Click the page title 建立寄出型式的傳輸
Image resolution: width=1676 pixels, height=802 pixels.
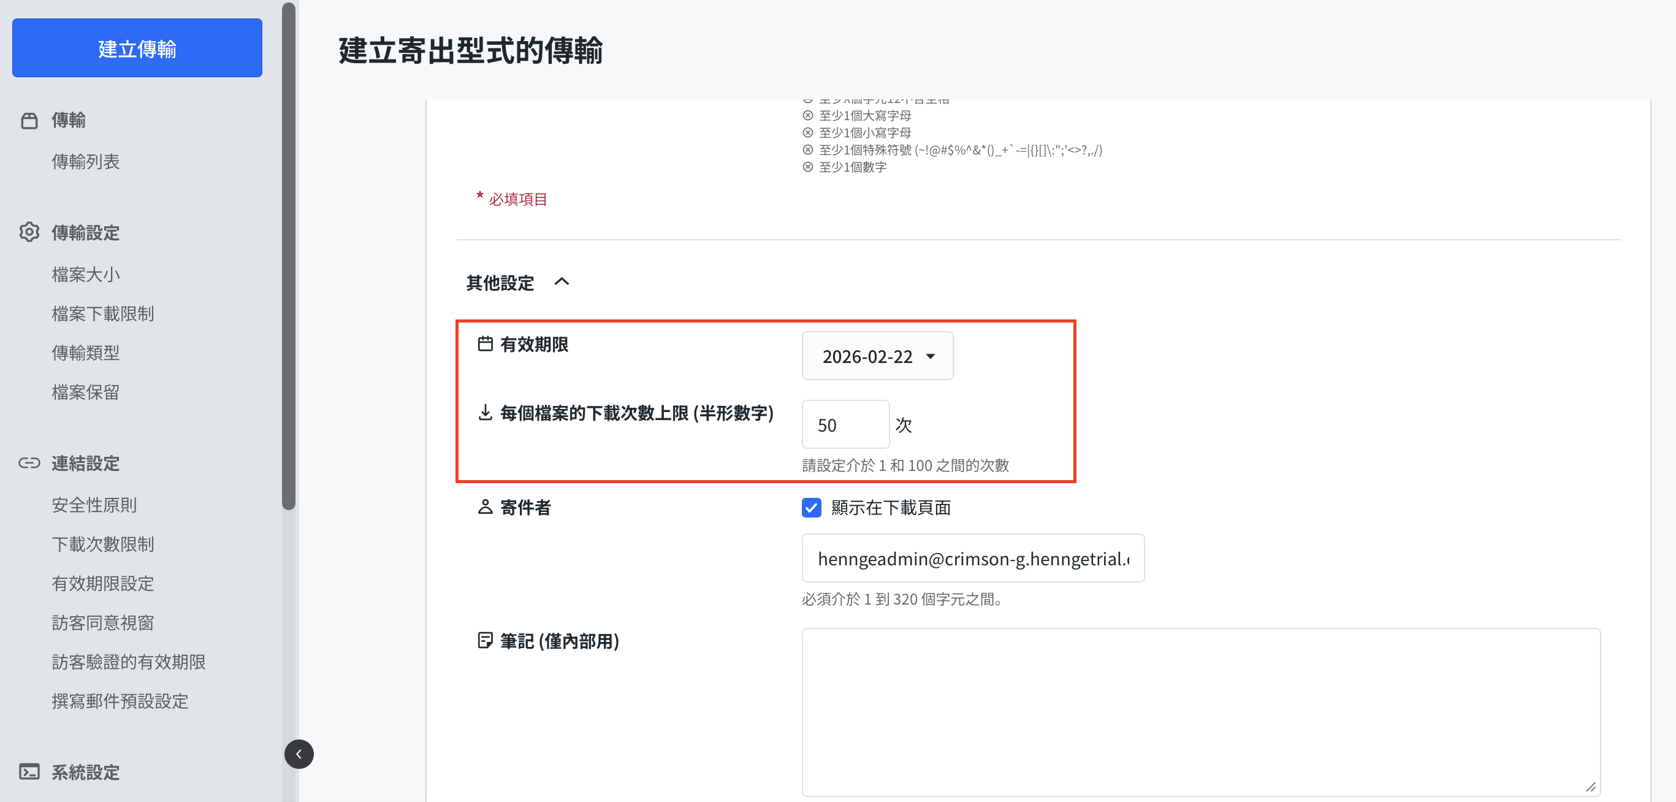tap(470, 50)
